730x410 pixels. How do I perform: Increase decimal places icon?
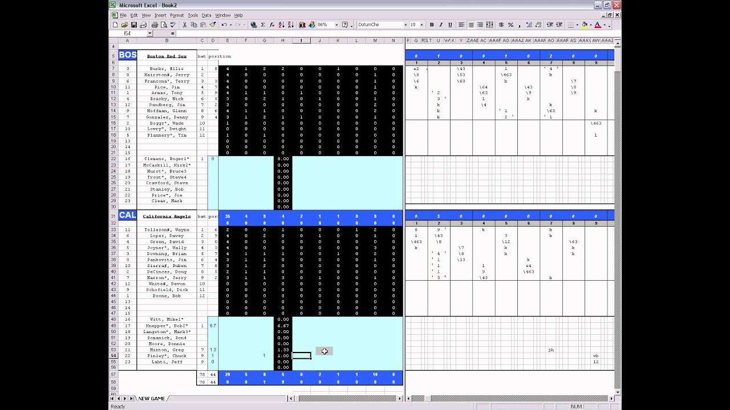pos(529,25)
